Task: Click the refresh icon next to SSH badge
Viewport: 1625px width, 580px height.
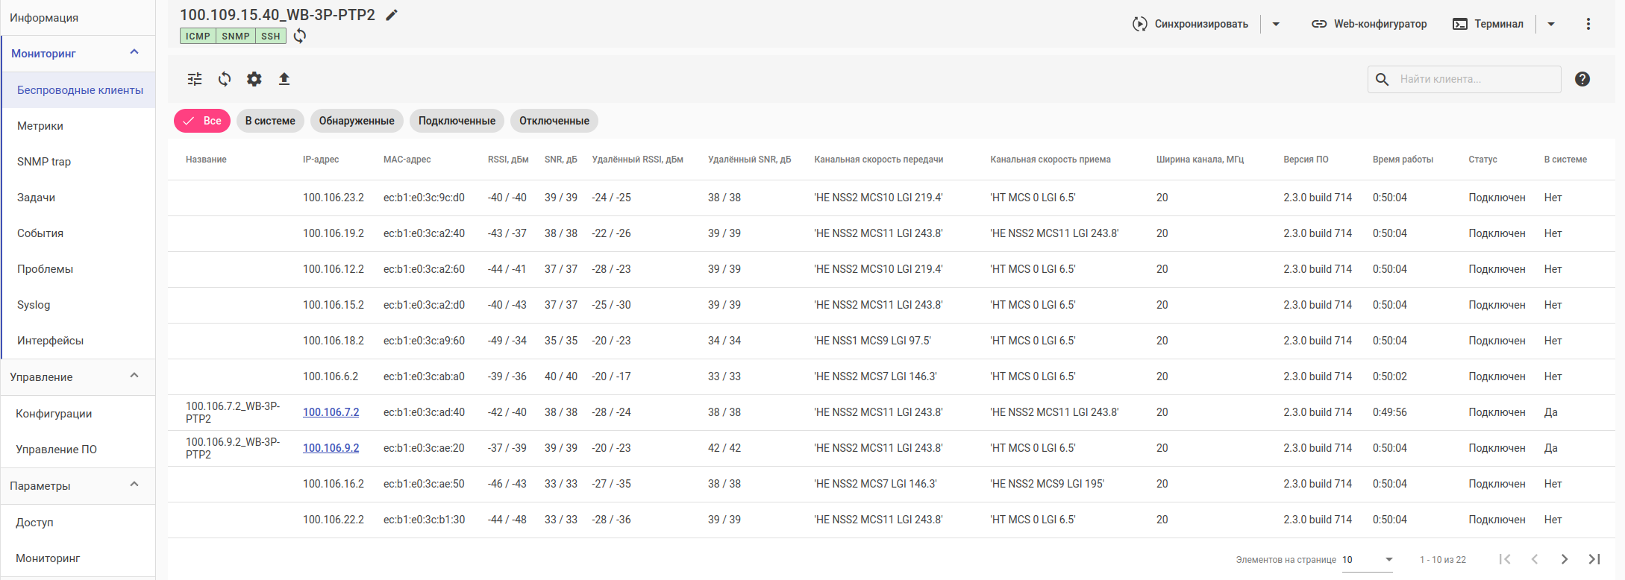Action: 300,36
